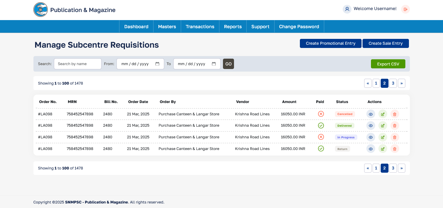Click the logout icon beside Welcome Username
The height and width of the screenshot is (208, 443).
pyautogui.click(x=405, y=9)
